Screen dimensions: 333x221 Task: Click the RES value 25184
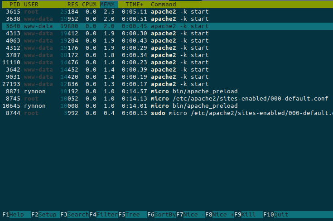pos(69,12)
